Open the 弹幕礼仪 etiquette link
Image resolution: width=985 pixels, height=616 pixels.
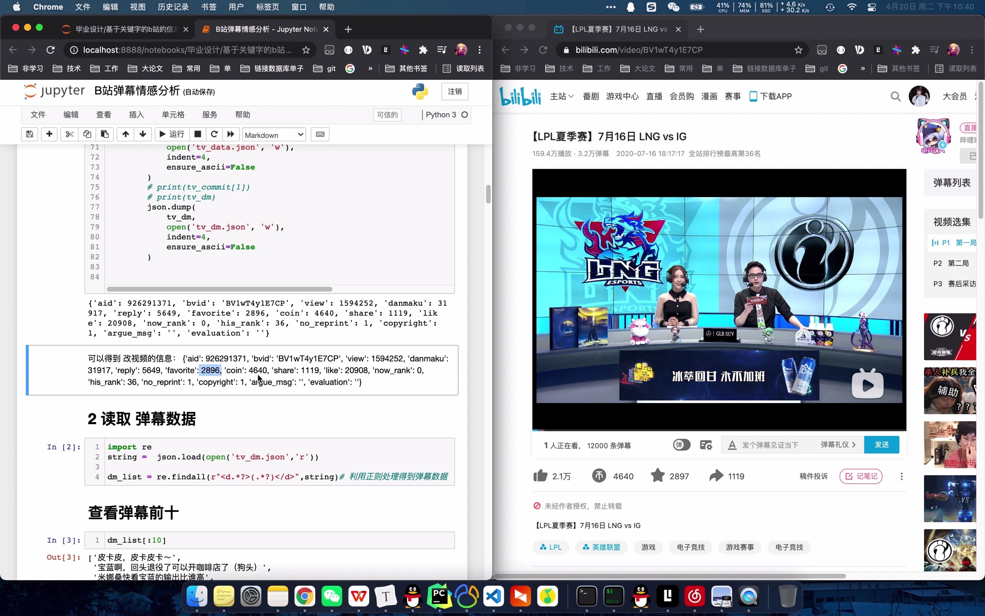(838, 445)
